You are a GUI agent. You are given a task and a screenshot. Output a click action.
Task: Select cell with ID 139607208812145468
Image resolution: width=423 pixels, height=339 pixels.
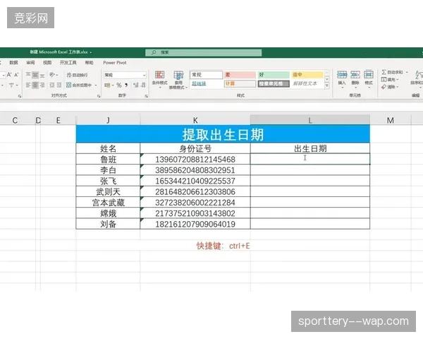(x=195, y=159)
